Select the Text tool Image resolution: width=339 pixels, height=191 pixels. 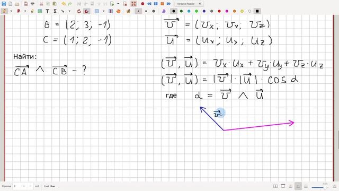coord(47,11)
